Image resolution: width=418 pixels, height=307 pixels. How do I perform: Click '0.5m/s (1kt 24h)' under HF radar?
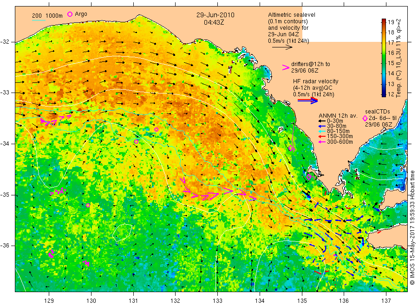point(314,94)
